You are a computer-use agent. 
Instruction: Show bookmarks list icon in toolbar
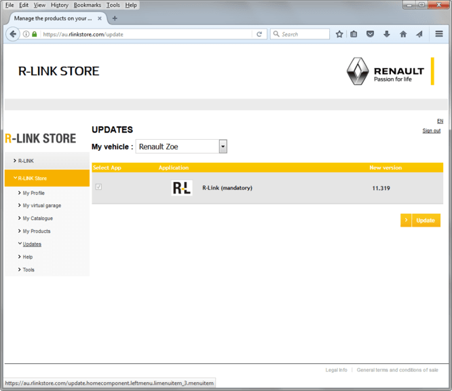354,35
